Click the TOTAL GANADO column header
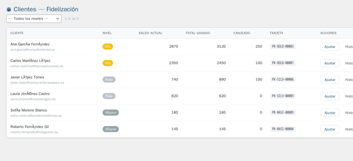The height and width of the screenshot is (161, 353). point(198,33)
